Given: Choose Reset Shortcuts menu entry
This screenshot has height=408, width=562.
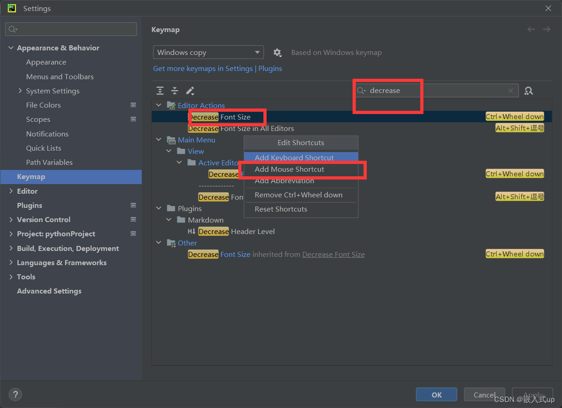Looking at the screenshot, I should coord(301,209).
